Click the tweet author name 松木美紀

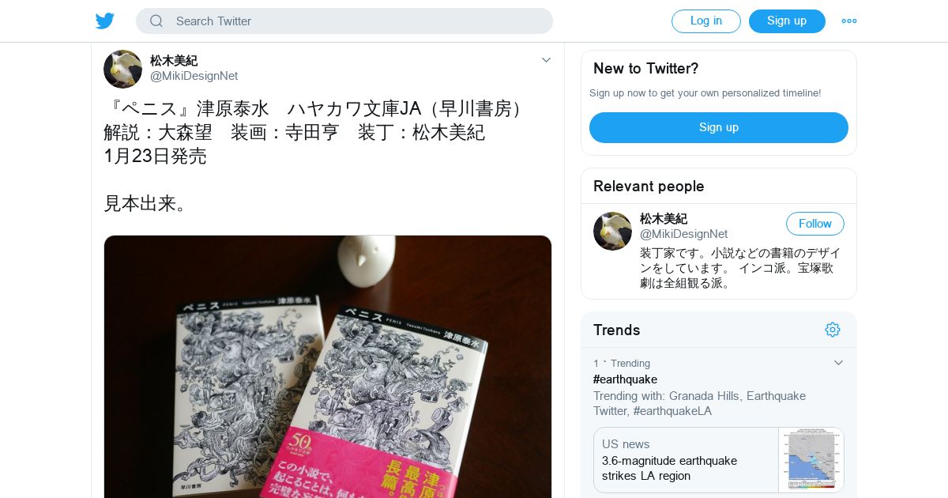tap(174, 60)
